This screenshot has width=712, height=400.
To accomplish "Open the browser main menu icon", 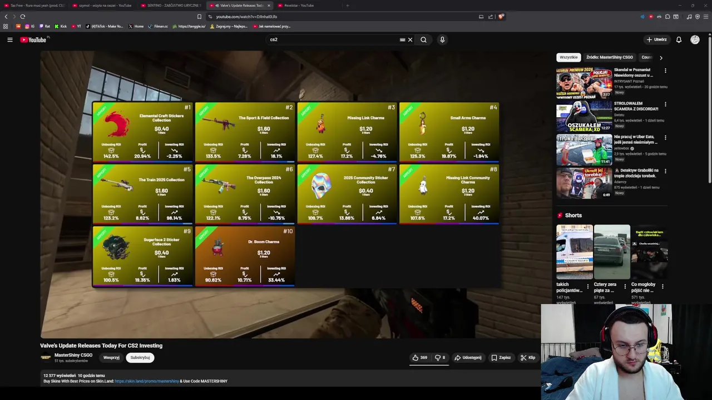I will click(x=706, y=17).
